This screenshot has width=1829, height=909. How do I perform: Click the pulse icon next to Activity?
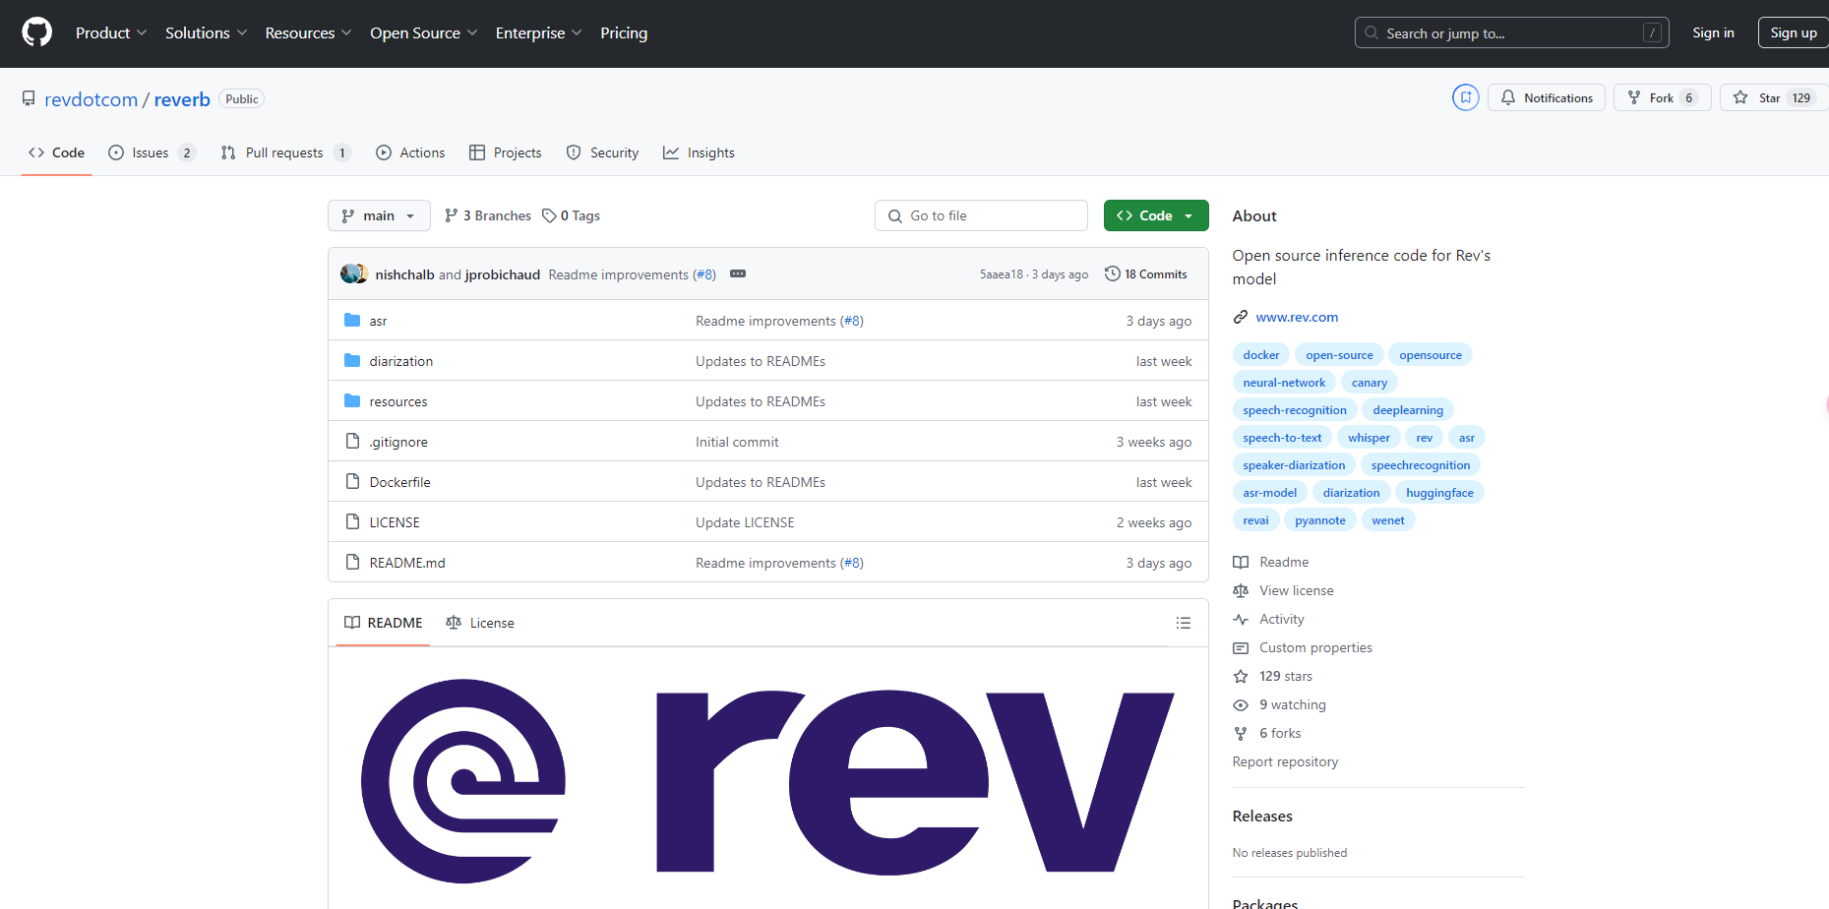(1241, 619)
